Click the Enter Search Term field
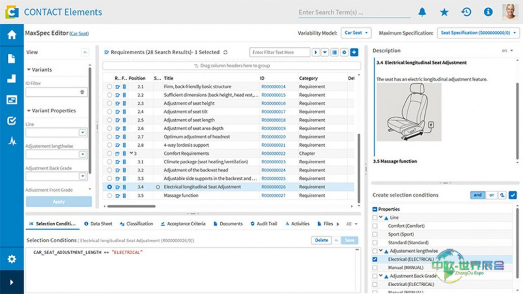The height and width of the screenshot is (294, 523). 354,13
